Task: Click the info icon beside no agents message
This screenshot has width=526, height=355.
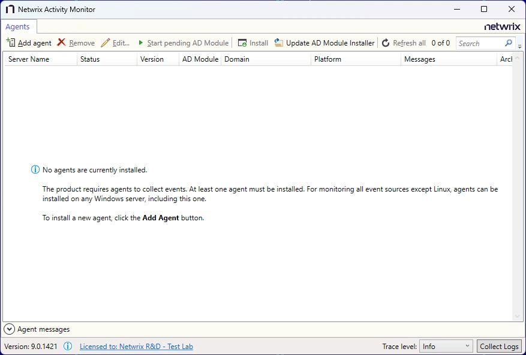Action: [35, 169]
